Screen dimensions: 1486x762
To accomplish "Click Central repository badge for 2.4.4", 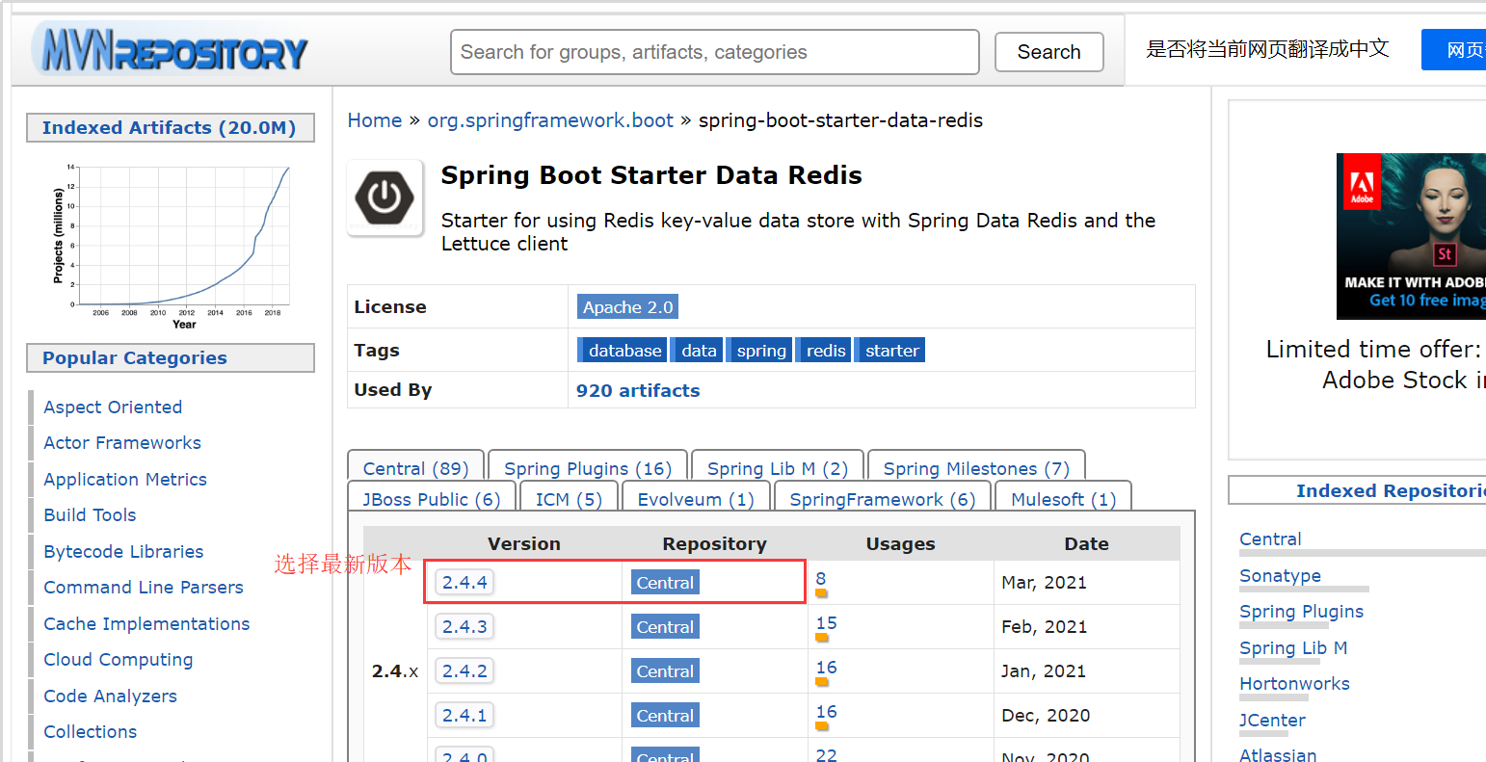I will [665, 583].
